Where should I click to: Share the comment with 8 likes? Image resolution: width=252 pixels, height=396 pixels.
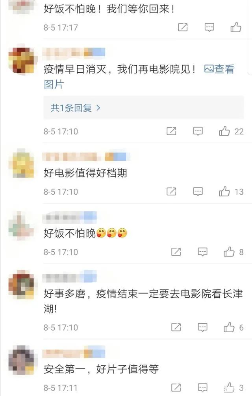click(176, 252)
